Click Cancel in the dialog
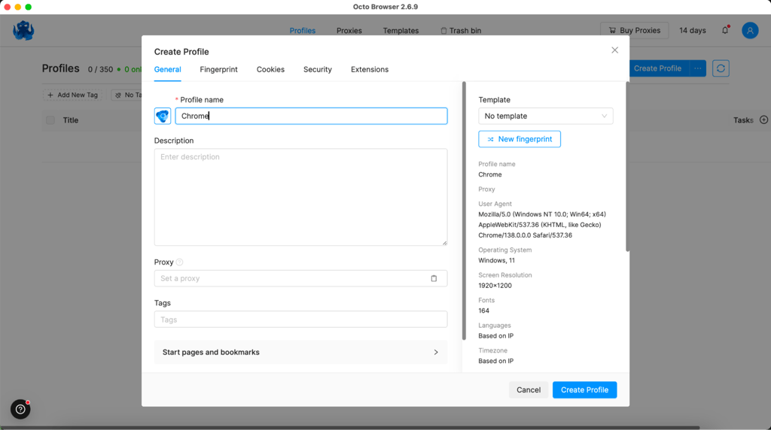This screenshot has width=771, height=430. [529, 389]
